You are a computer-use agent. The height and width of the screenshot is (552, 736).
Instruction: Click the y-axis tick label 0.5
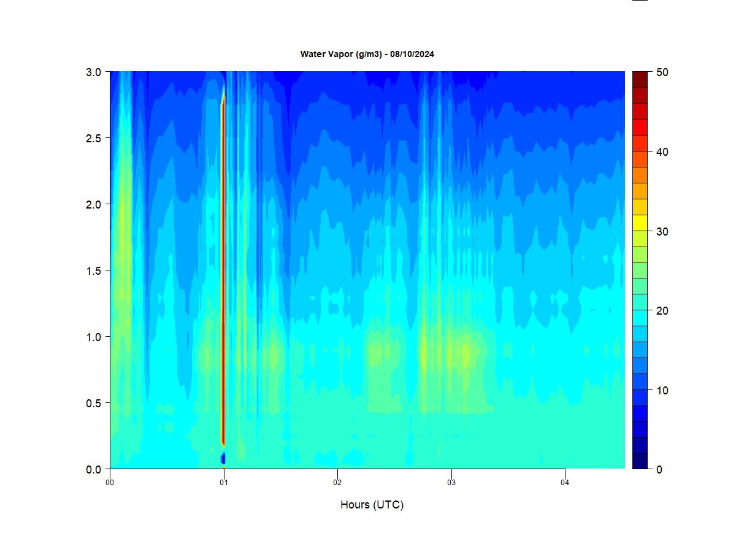(93, 403)
